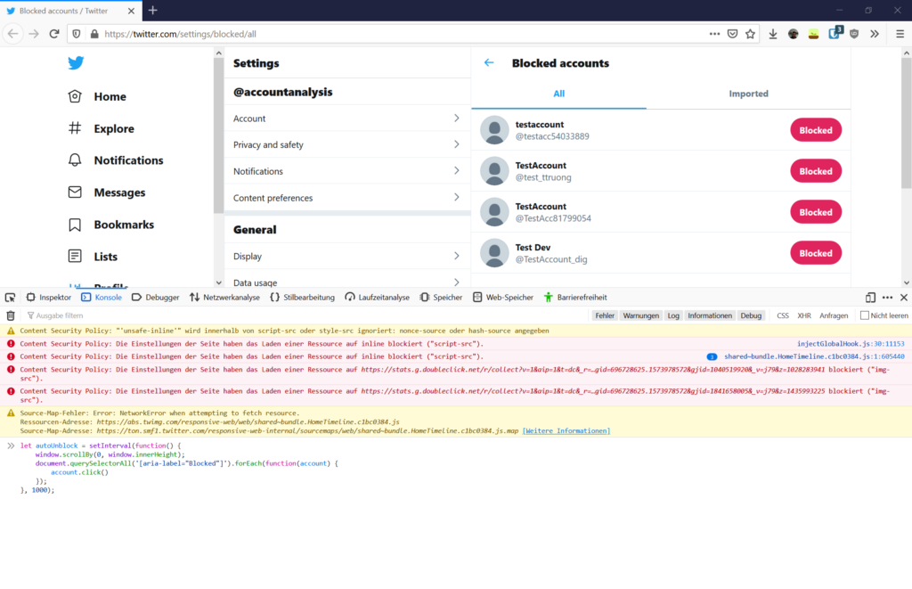The width and height of the screenshot is (912, 589).
Task: Switch to the All blocked tab
Action: click(x=559, y=94)
